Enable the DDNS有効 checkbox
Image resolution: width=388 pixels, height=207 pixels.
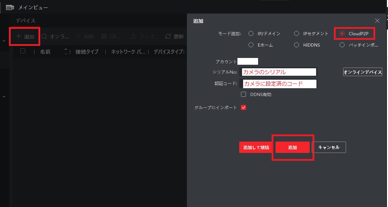[243, 94]
